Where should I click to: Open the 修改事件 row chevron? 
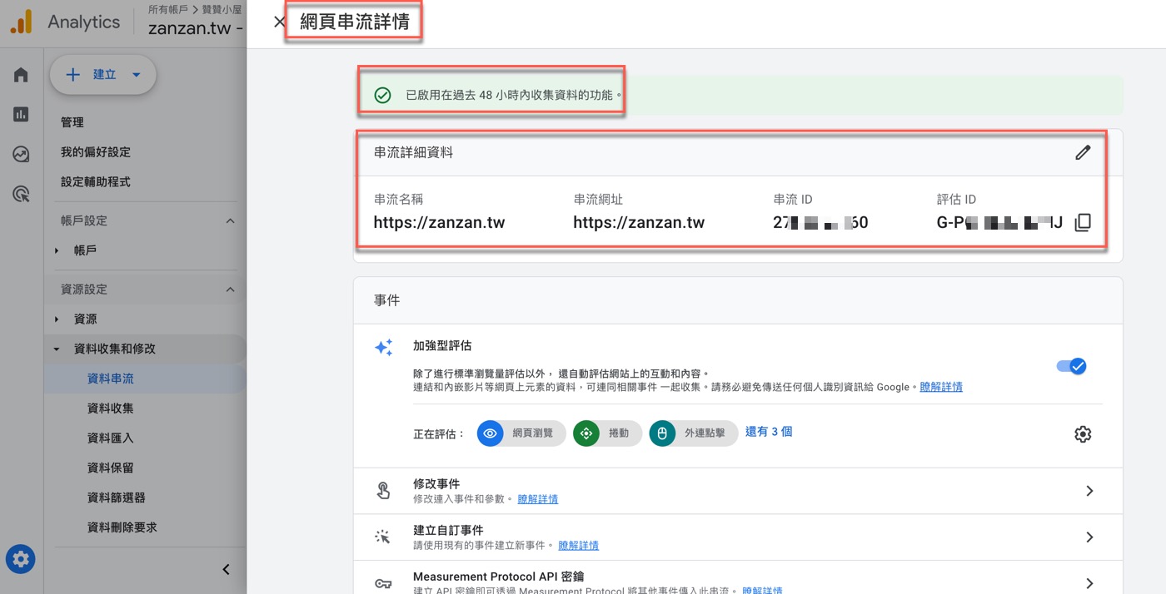click(1089, 491)
